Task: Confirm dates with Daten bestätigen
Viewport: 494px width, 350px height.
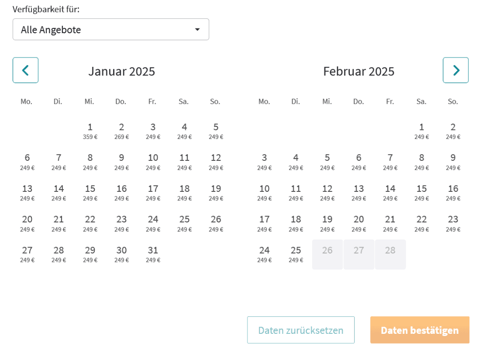Action: (419, 330)
